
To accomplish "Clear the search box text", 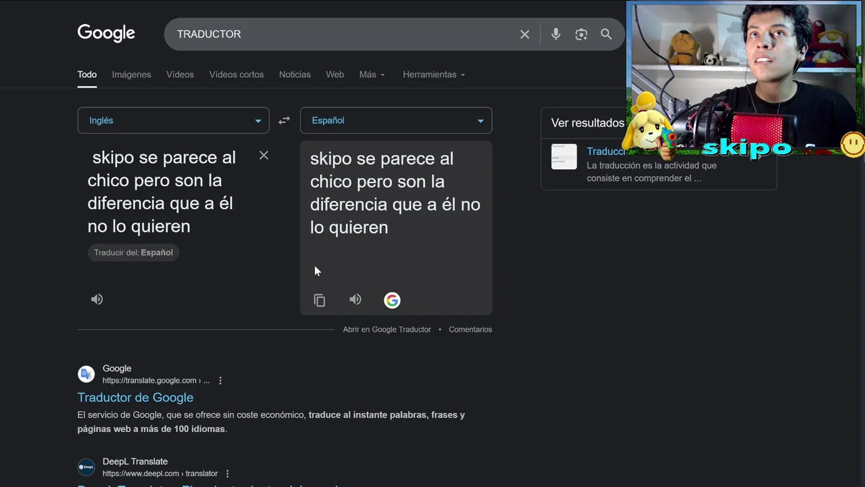I will pyautogui.click(x=524, y=34).
